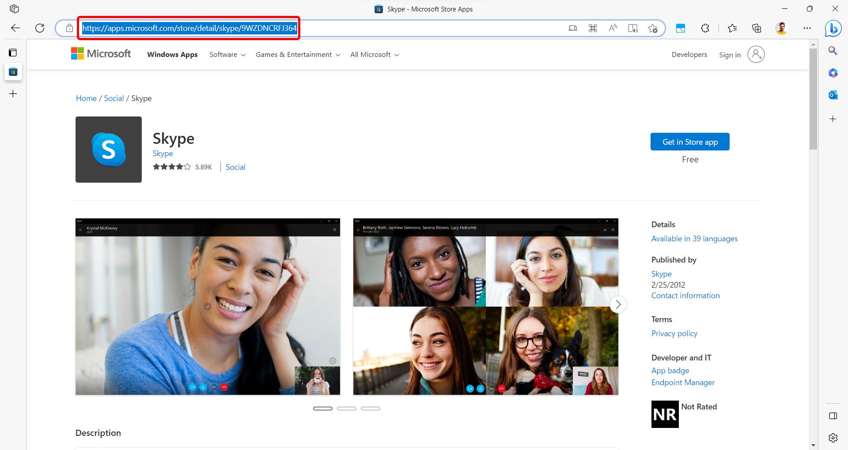Open the Favorites list icon
The image size is (848, 450).
[732, 28]
